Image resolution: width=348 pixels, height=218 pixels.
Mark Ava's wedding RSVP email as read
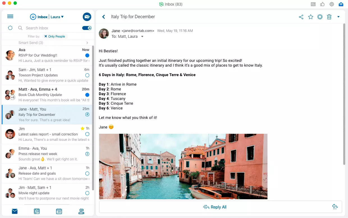87,55
